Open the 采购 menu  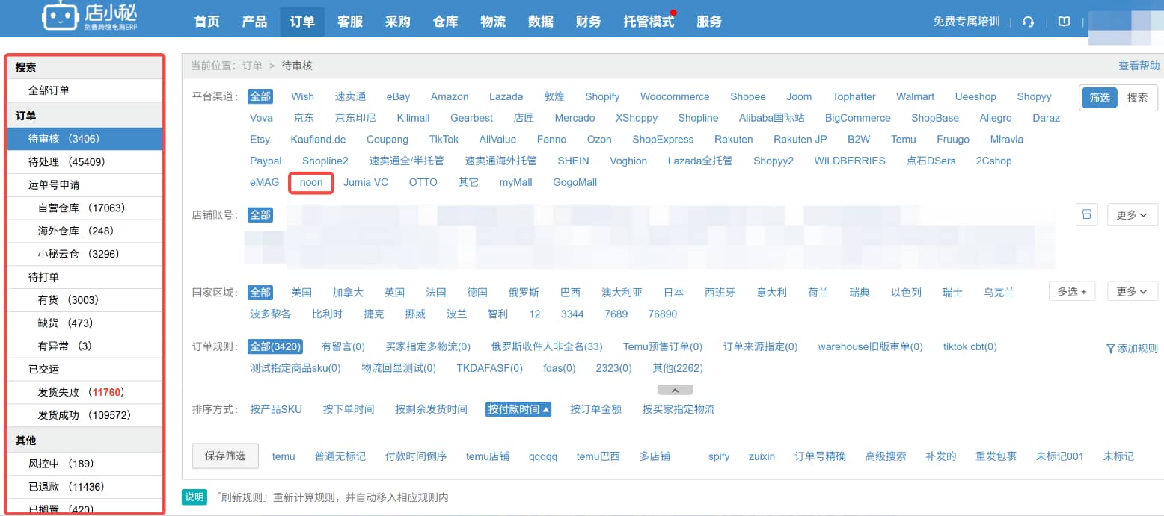[x=398, y=22]
